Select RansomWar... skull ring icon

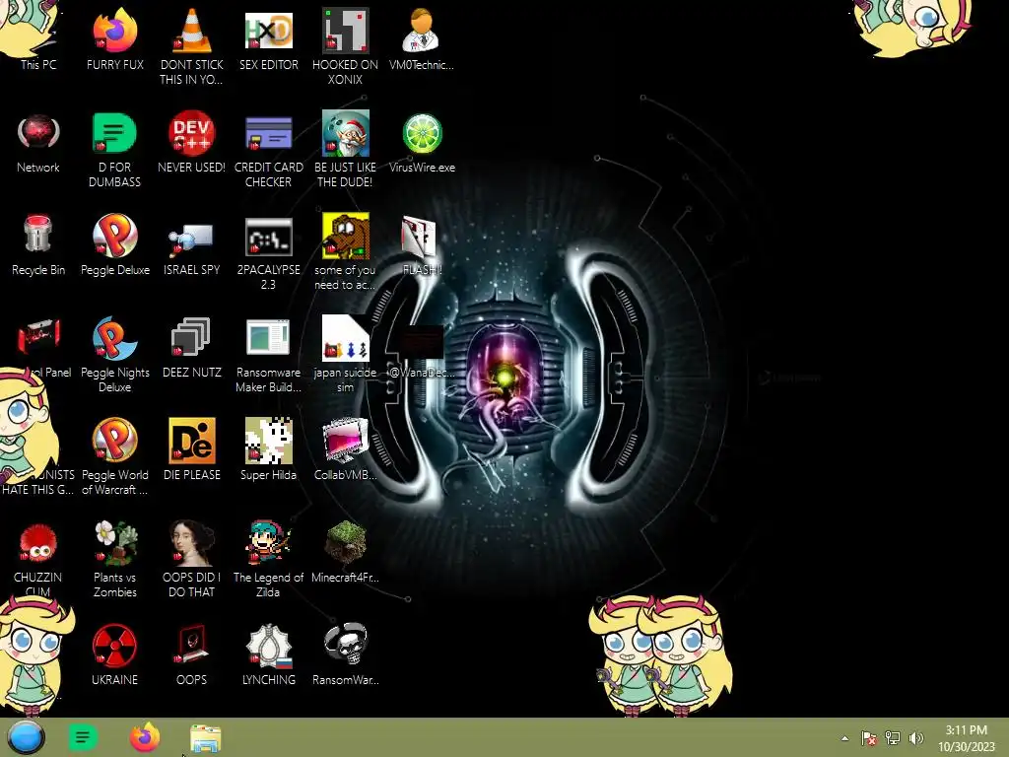(346, 654)
